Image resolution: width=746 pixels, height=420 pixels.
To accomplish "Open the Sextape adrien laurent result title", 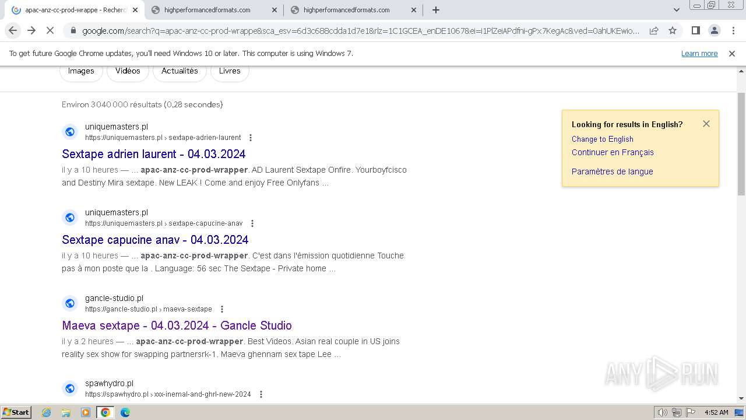I will pyautogui.click(x=154, y=154).
